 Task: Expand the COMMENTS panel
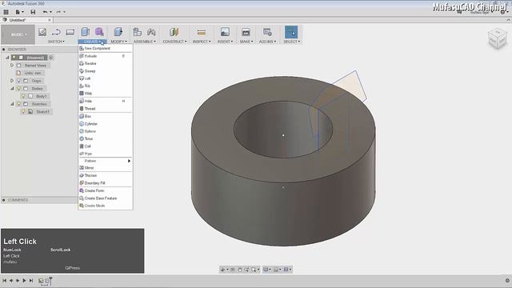coord(3,200)
